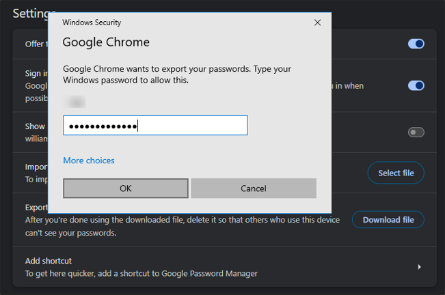
Task: Close the Windows Security dialog
Action: click(x=317, y=23)
